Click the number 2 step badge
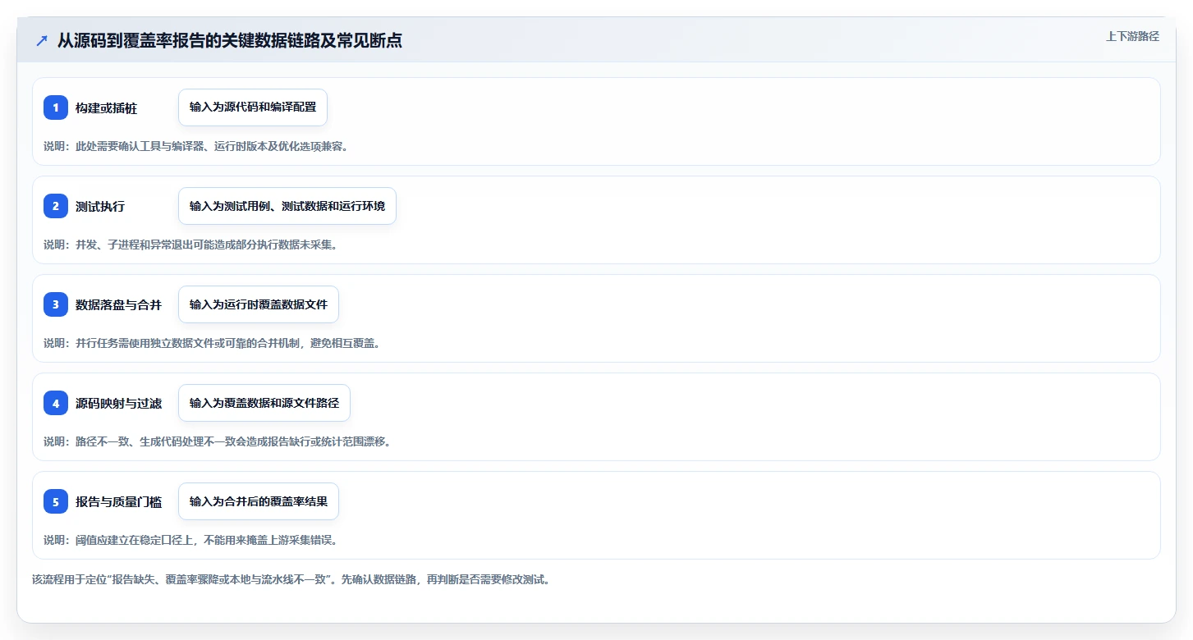This screenshot has width=1193, height=640. click(x=56, y=206)
